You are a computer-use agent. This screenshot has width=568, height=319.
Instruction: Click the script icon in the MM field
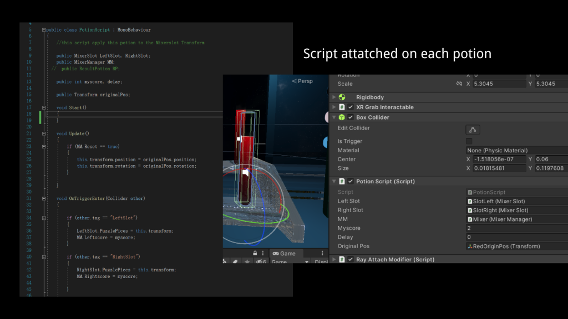pyautogui.click(x=470, y=219)
